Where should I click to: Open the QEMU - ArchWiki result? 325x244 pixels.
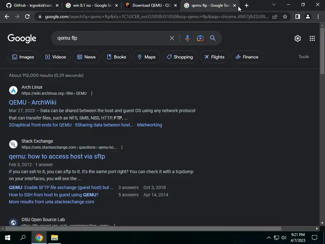point(33,102)
